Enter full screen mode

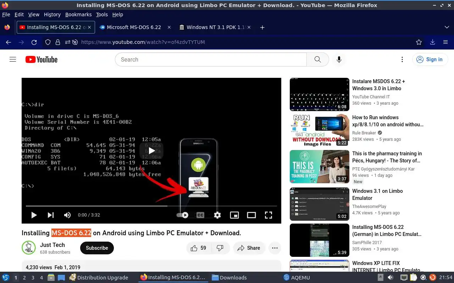[268, 215]
